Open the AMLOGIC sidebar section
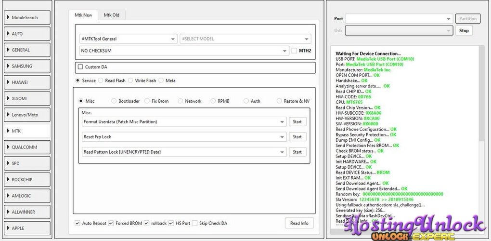491x241 pixels. click(27, 196)
